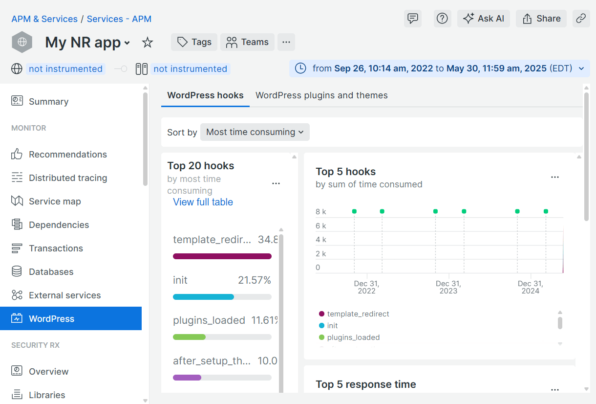Open the Top 20 hooks ellipsis menu
The image size is (596, 404).
(x=276, y=183)
